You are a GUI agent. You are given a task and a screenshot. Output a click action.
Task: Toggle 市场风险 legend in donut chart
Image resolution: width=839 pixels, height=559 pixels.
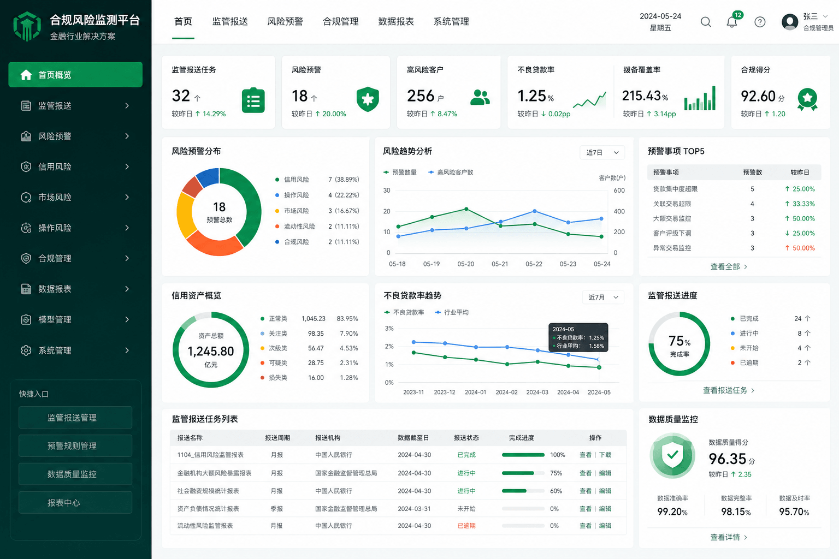pos(292,211)
